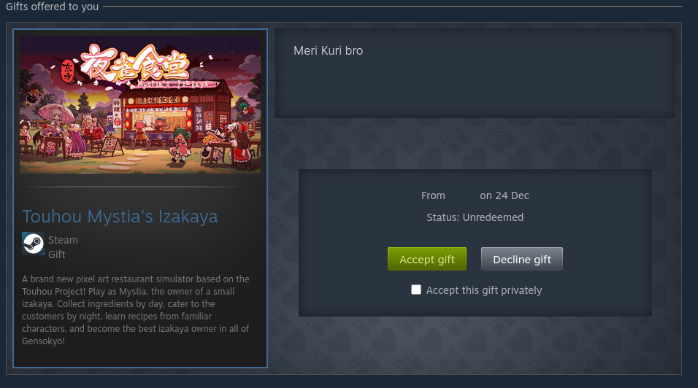Image resolution: width=698 pixels, height=388 pixels.
Task: Click the pink parasol character in the artwork
Action: [55, 117]
